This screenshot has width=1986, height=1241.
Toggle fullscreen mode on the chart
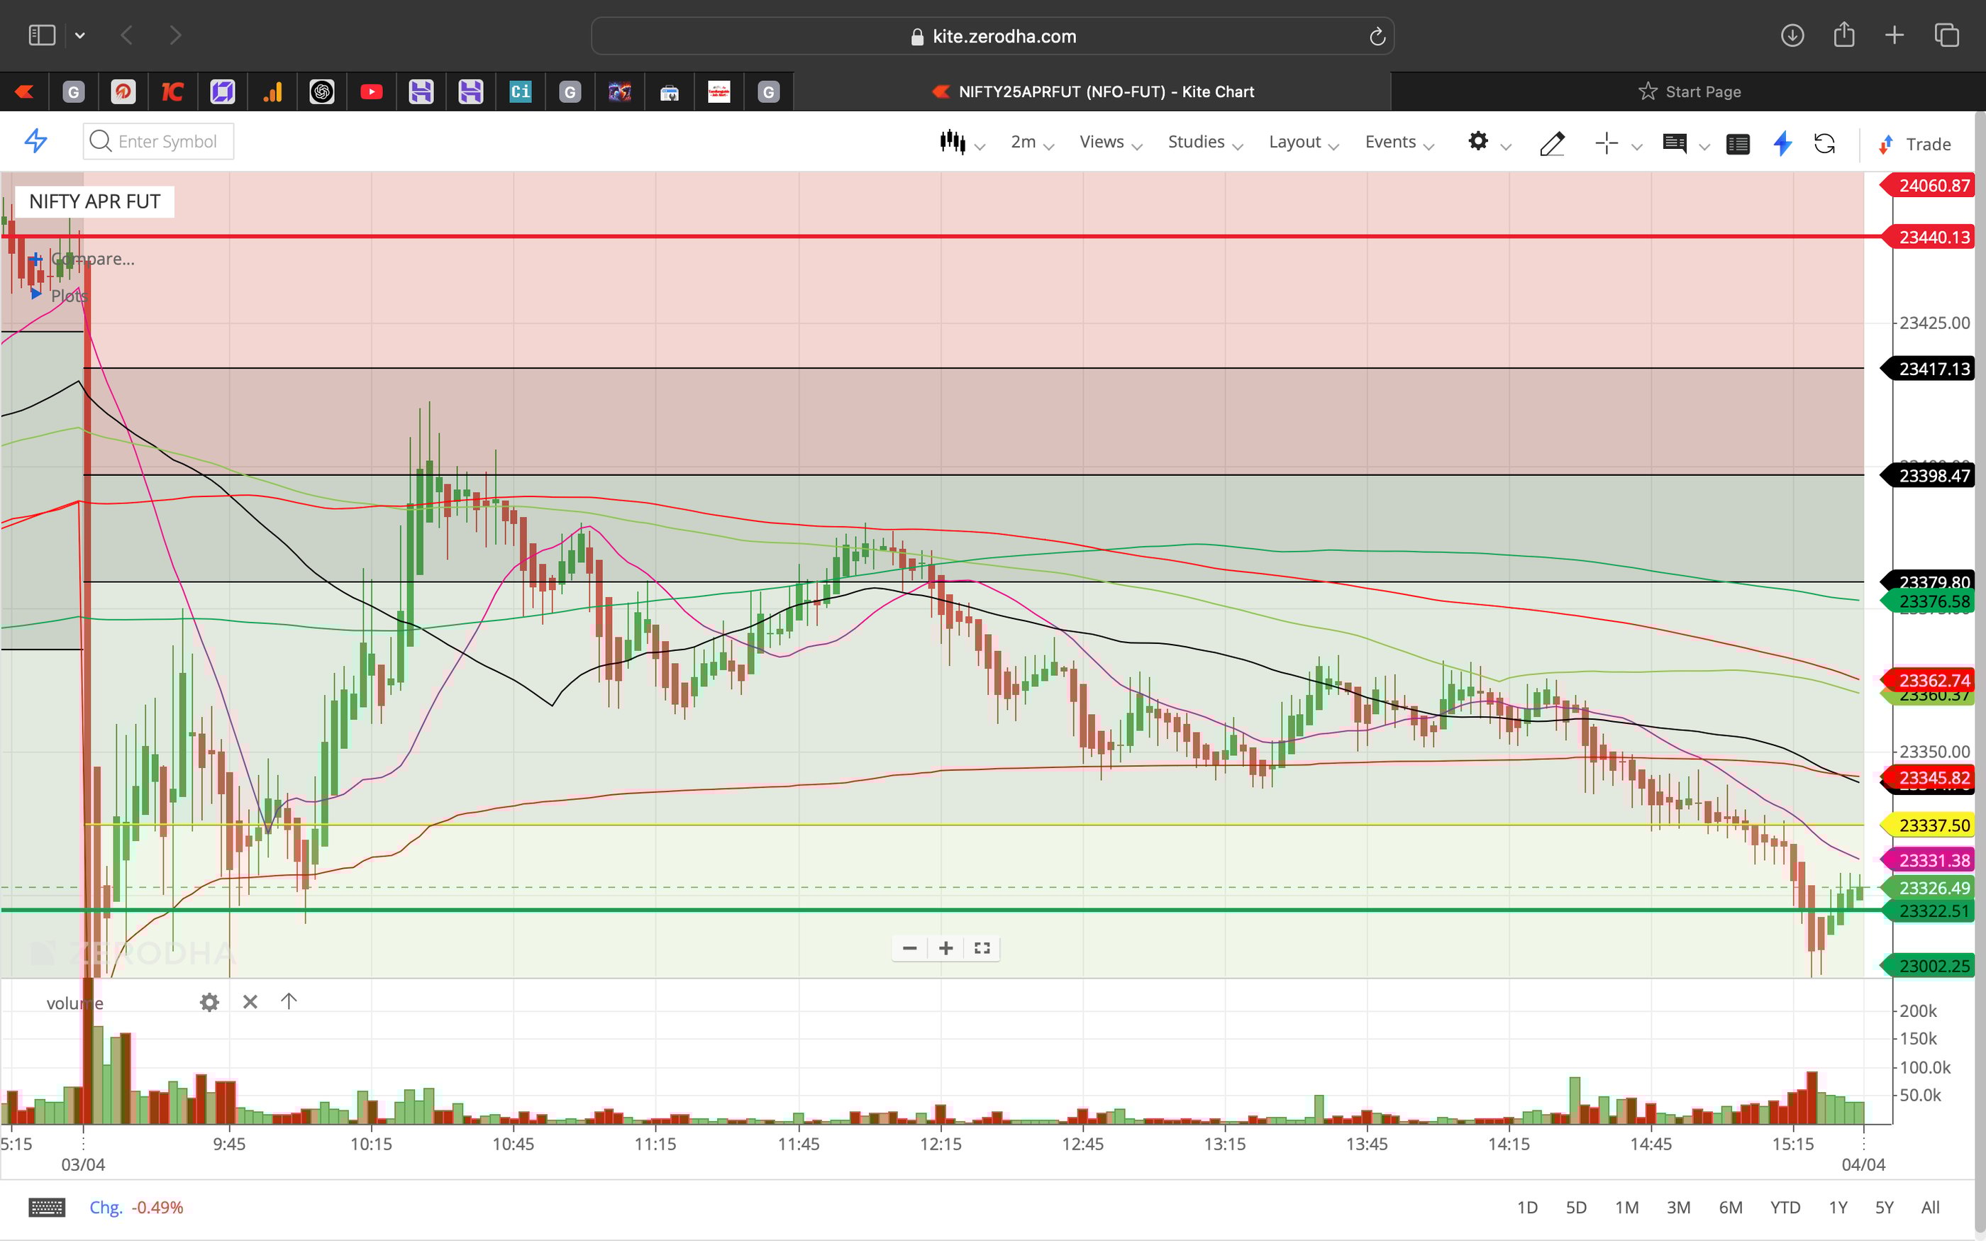click(x=982, y=948)
